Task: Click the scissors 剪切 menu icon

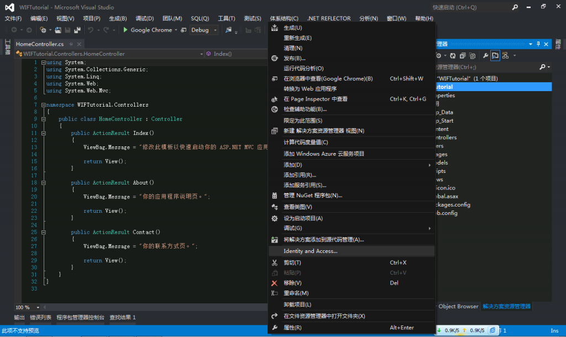Action: (x=274, y=262)
